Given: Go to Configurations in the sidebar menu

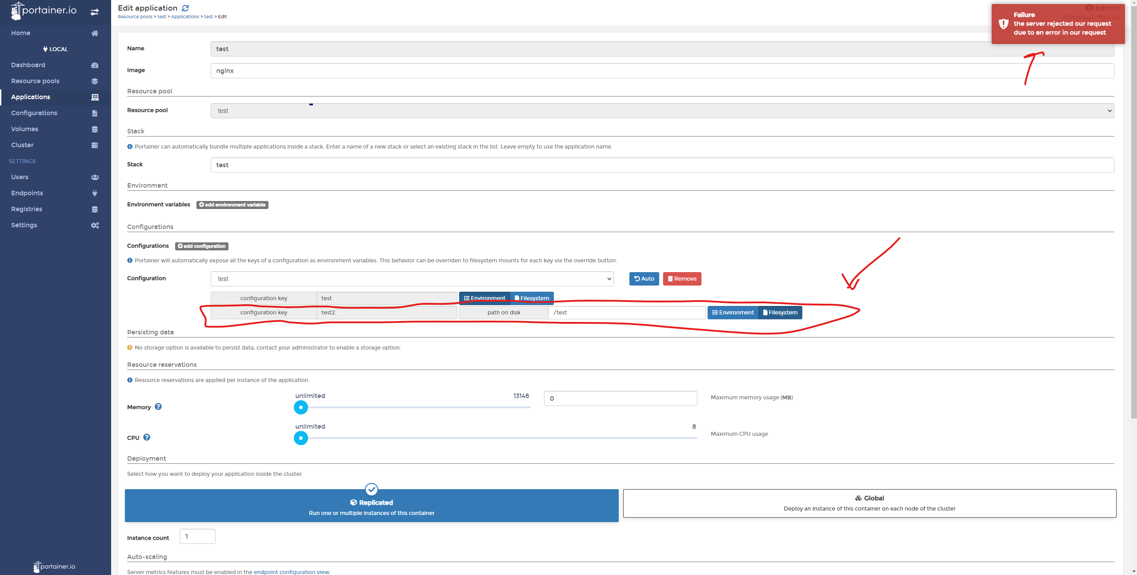Looking at the screenshot, I should pyautogui.click(x=34, y=113).
